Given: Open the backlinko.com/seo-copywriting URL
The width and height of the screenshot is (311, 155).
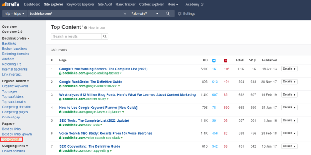Looking at the screenshot, I should pyautogui.click(x=86, y=151).
